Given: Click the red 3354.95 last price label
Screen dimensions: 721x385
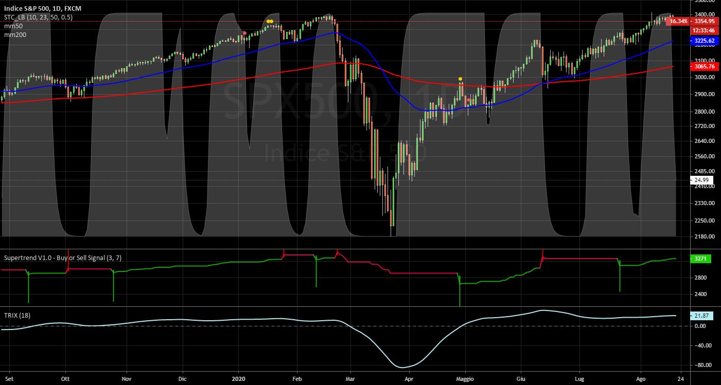Looking at the screenshot, I should [704, 21].
